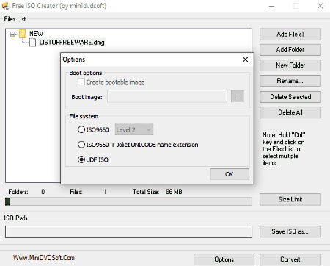The image size is (330, 266).
Task: Open the Level 2 dropdown
Action: [134, 129]
